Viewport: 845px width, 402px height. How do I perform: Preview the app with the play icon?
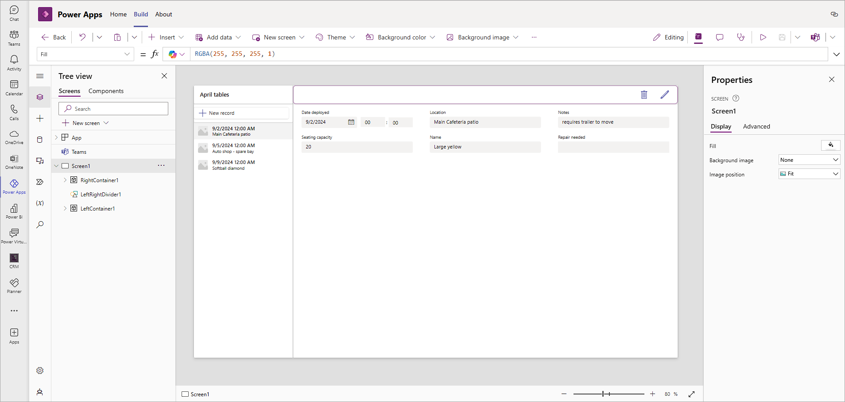tap(763, 37)
